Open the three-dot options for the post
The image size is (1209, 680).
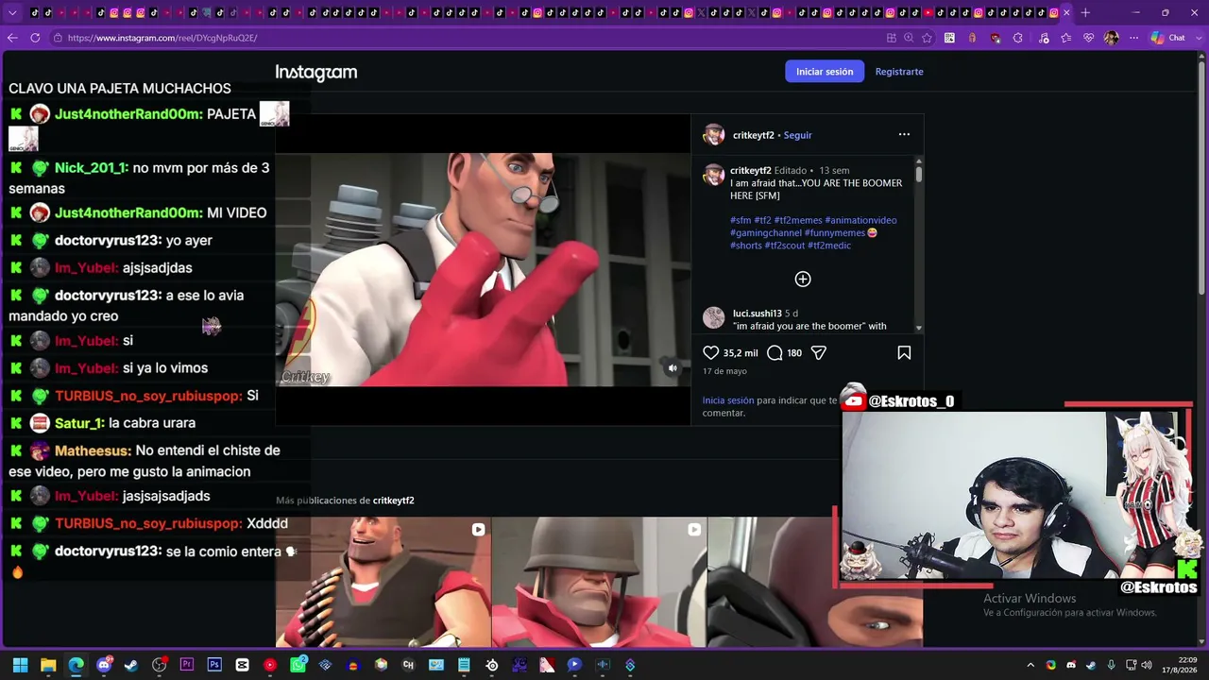point(904,134)
